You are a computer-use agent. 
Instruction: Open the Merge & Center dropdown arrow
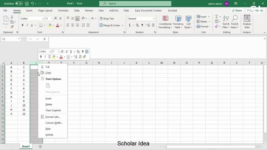(123, 25)
